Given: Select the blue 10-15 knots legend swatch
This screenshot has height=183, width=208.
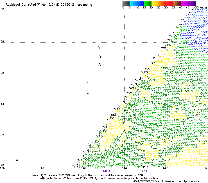Looking at the screenshot, I should pos(141,3).
